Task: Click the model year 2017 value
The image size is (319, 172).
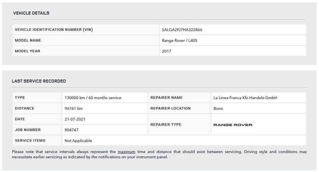Action: pos(167,51)
